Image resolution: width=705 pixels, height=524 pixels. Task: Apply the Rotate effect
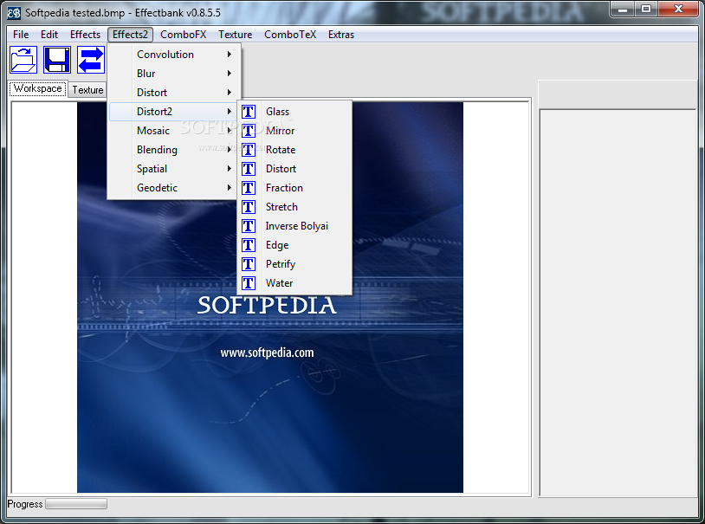(294, 150)
